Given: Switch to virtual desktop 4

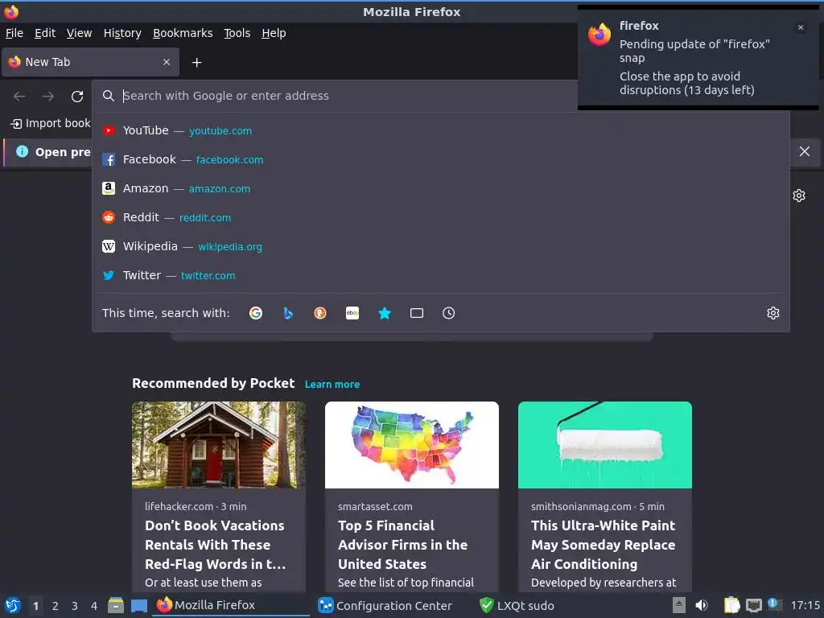Looking at the screenshot, I should click(x=94, y=606).
